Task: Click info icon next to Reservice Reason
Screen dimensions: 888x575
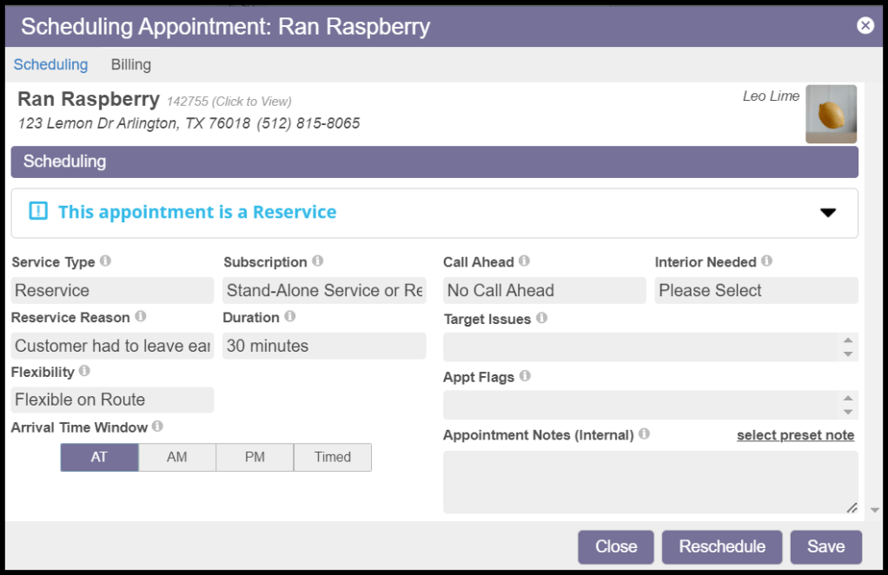Action: (x=141, y=316)
